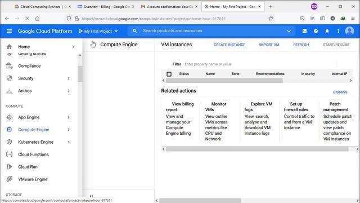Screen dimensions: 360x203
Task: Open the notifications bell
Action: coord(327,31)
